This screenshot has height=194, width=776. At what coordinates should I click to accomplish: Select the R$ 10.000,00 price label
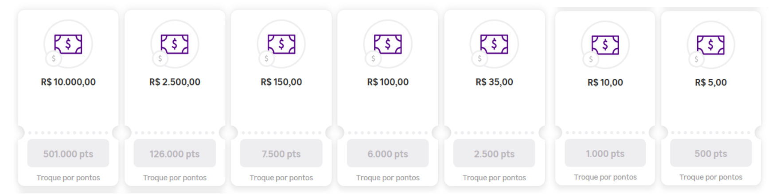(68, 82)
